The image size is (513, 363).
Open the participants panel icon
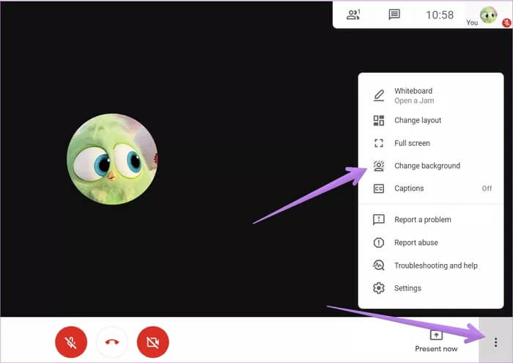[353, 15]
